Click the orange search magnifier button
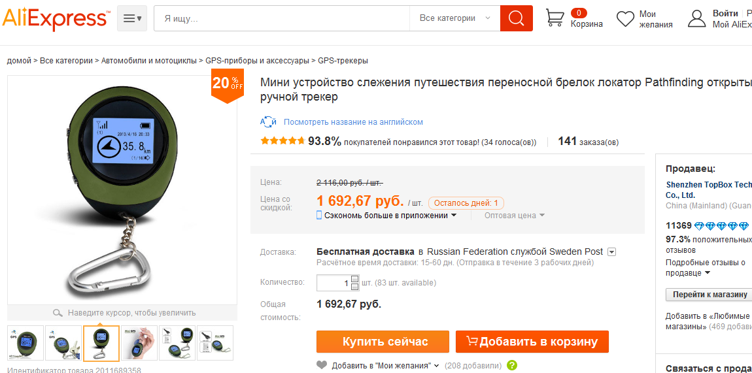752x373 pixels. tap(516, 18)
